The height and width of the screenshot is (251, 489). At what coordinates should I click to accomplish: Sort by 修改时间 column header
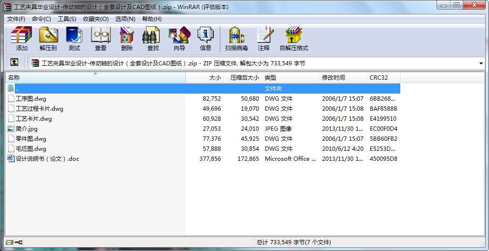[343, 77]
